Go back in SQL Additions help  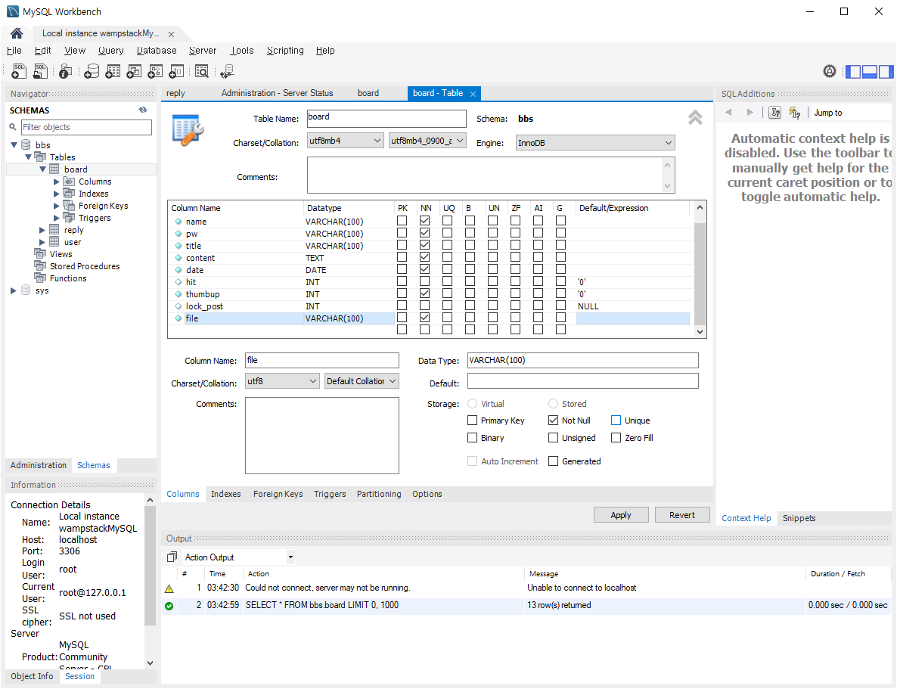tap(728, 112)
